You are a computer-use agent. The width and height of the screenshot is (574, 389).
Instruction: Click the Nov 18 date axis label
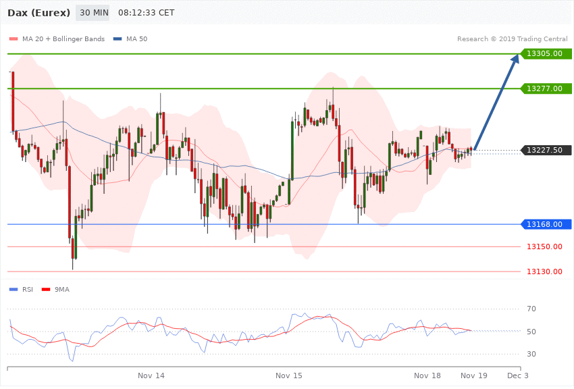click(x=427, y=375)
